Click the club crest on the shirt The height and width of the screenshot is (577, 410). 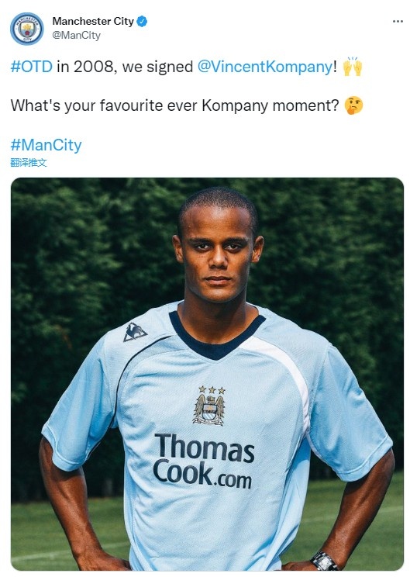[x=208, y=409]
